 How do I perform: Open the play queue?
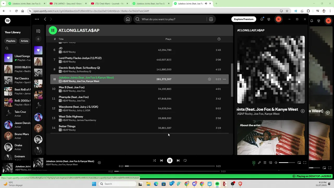[265, 162]
